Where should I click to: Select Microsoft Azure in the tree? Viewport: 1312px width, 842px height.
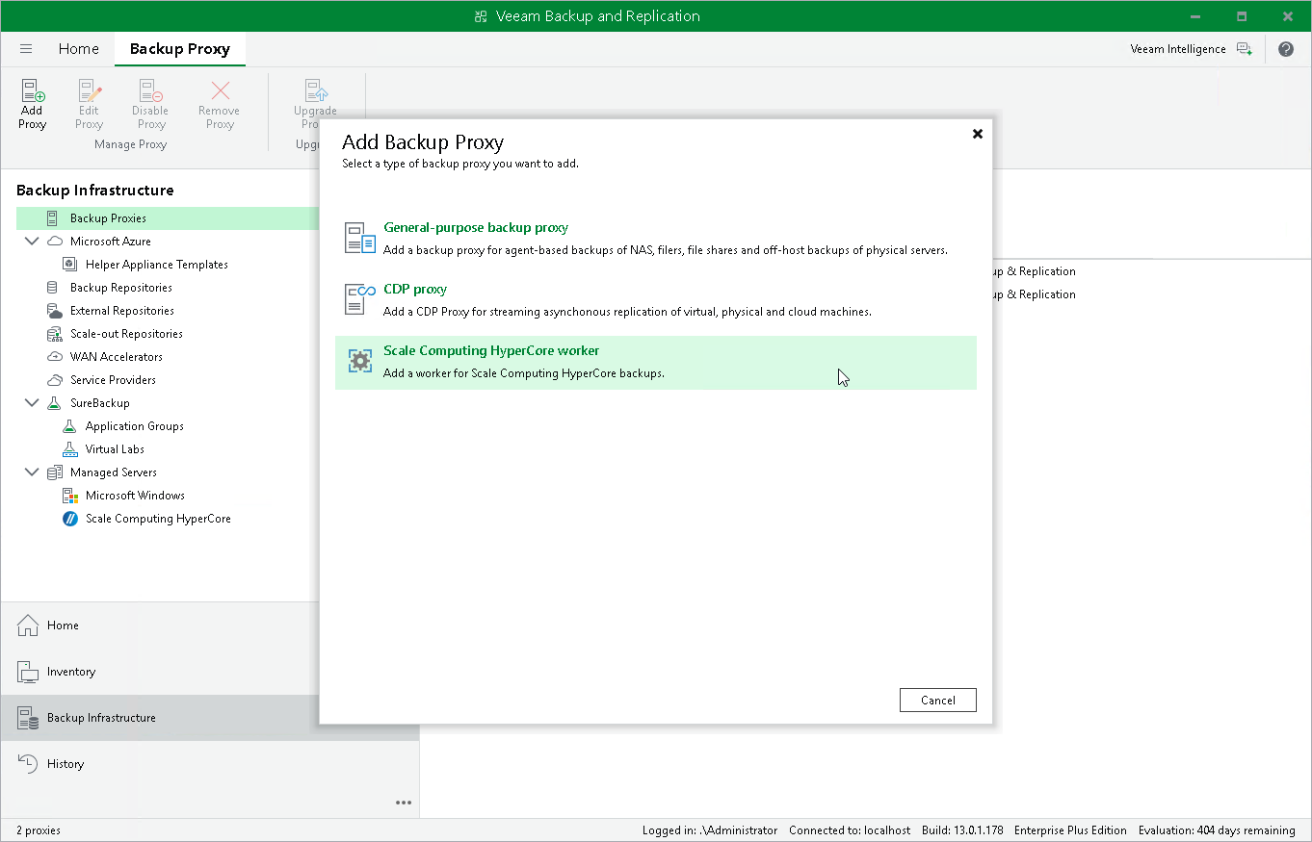[x=111, y=242]
